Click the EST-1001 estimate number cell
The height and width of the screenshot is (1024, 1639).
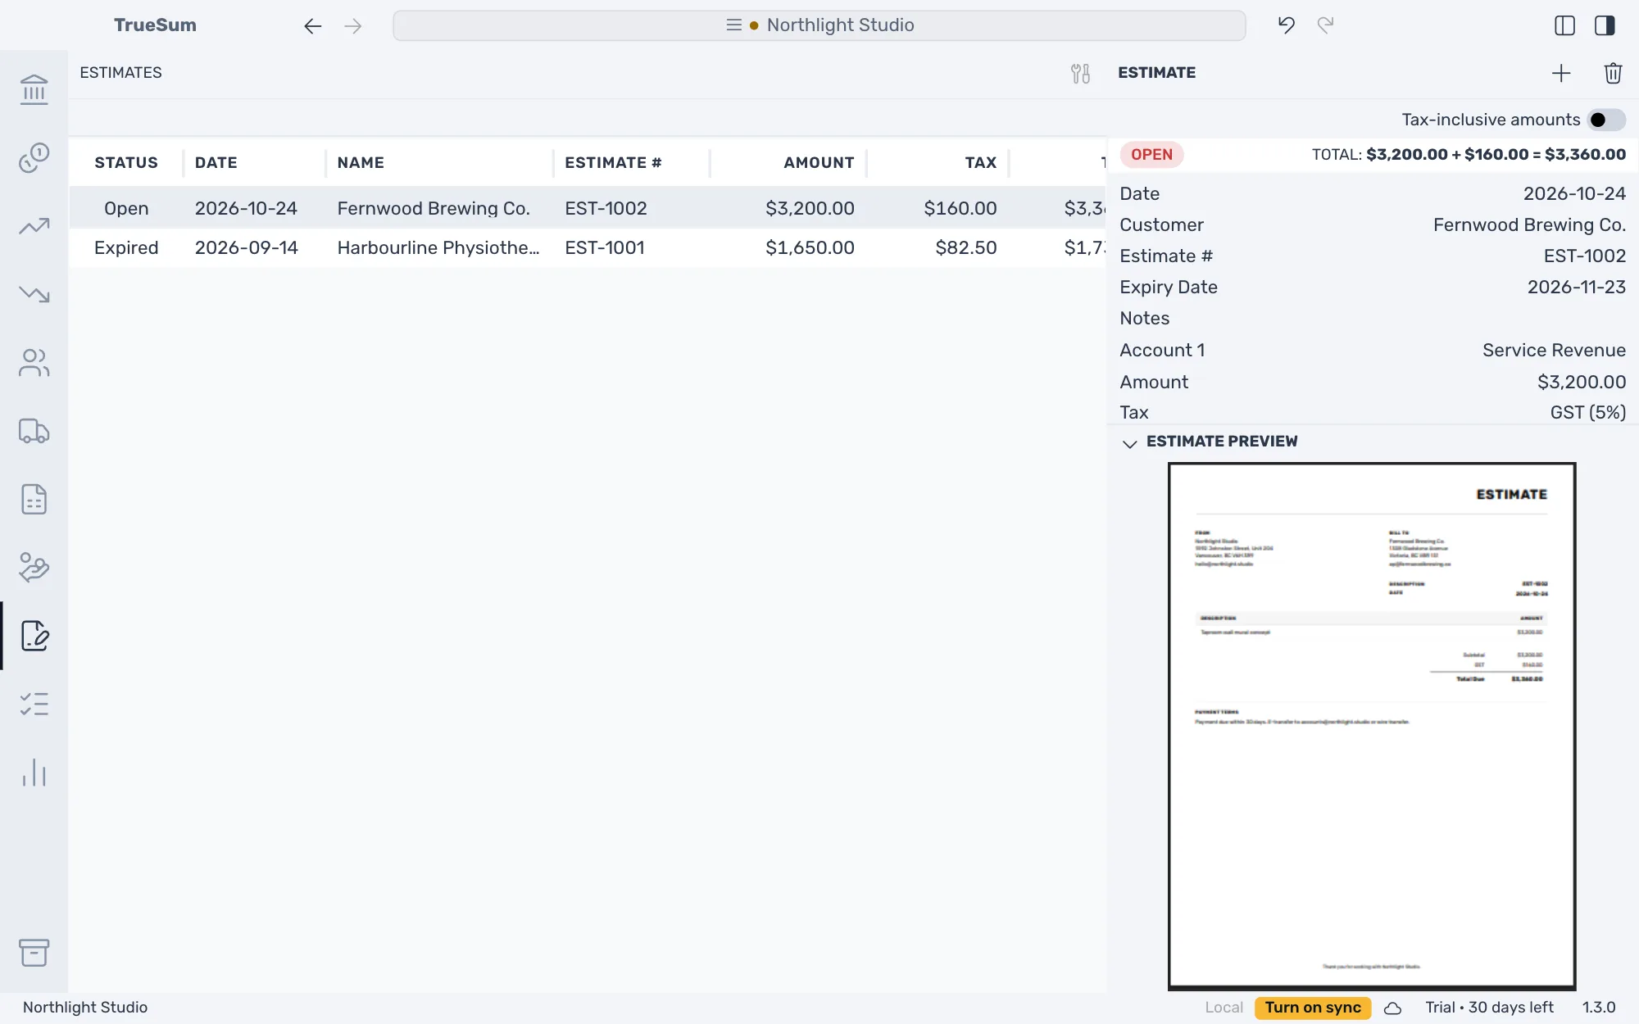pos(604,247)
